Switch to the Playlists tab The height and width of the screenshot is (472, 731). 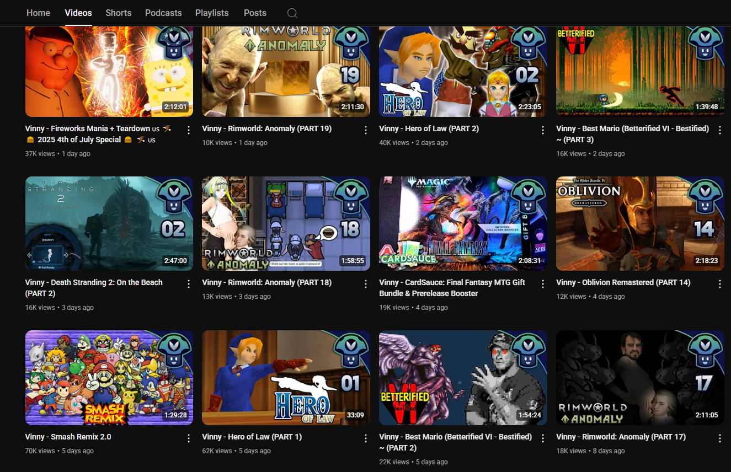point(212,13)
